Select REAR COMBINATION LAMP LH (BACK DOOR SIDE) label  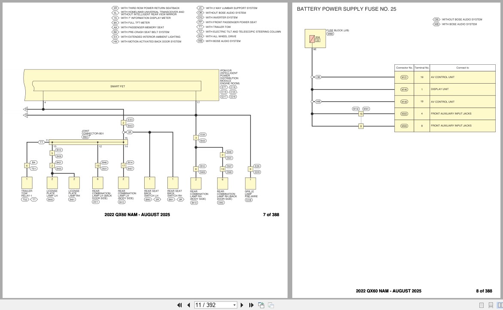point(102,195)
